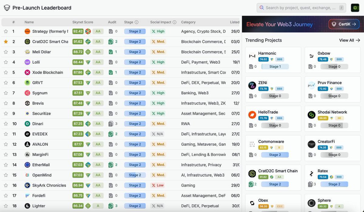Click the CertiK shield logo in the header
The image size is (364, 212).
pyautogui.click(x=7, y=8)
